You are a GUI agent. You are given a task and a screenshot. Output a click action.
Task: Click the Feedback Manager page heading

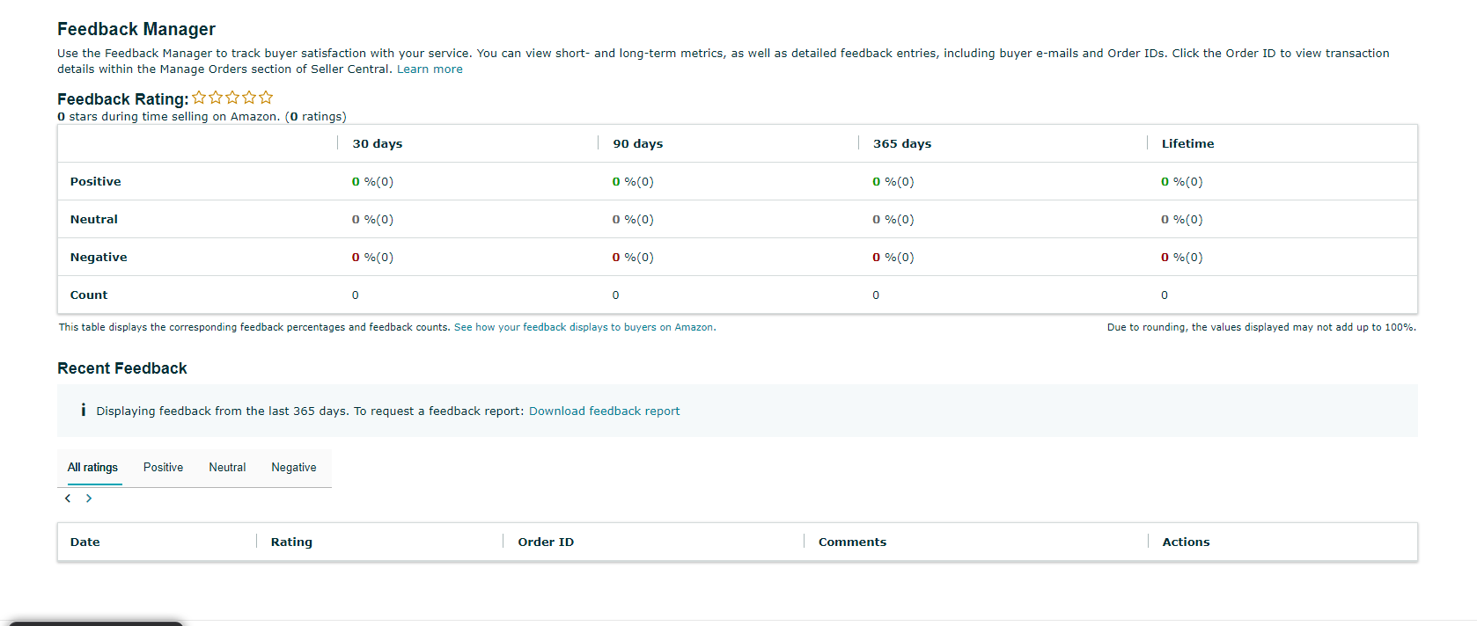coord(136,29)
